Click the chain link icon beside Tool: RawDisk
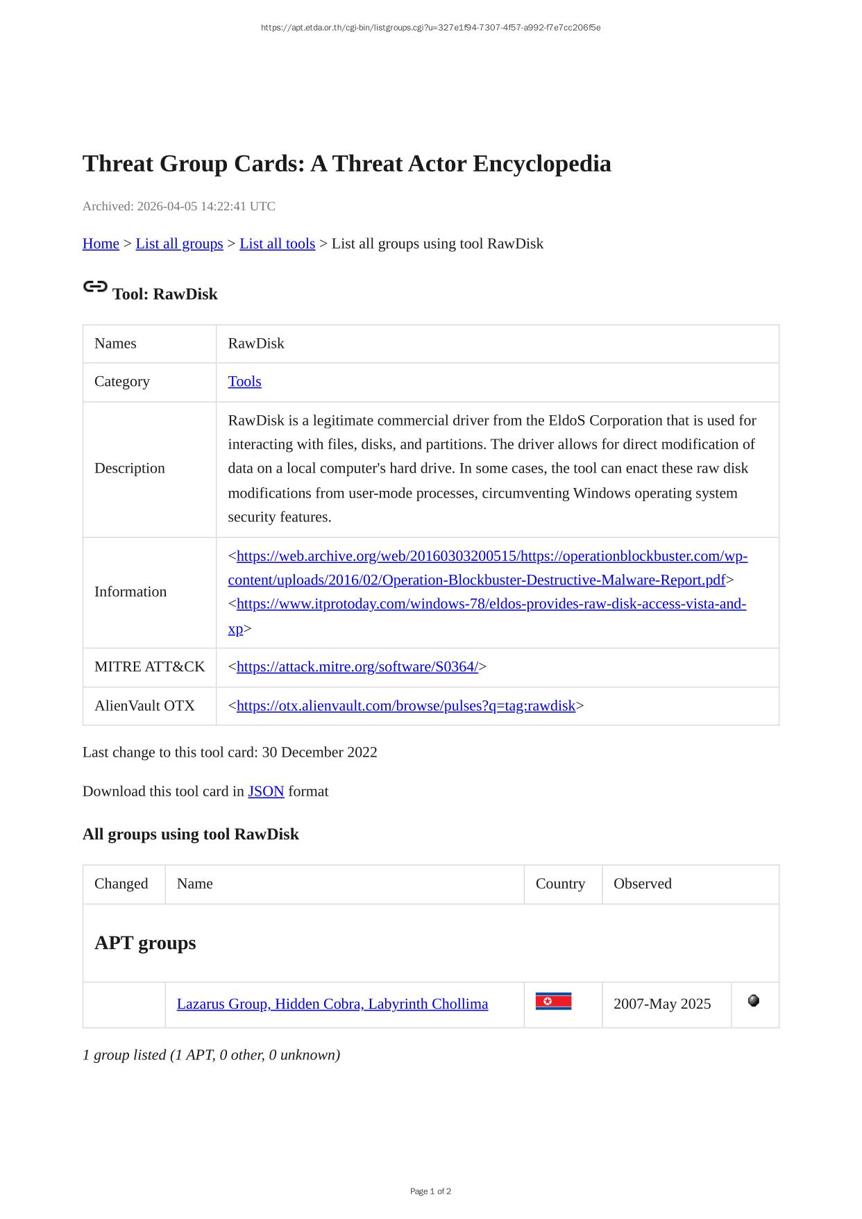 tap(95, 286)
